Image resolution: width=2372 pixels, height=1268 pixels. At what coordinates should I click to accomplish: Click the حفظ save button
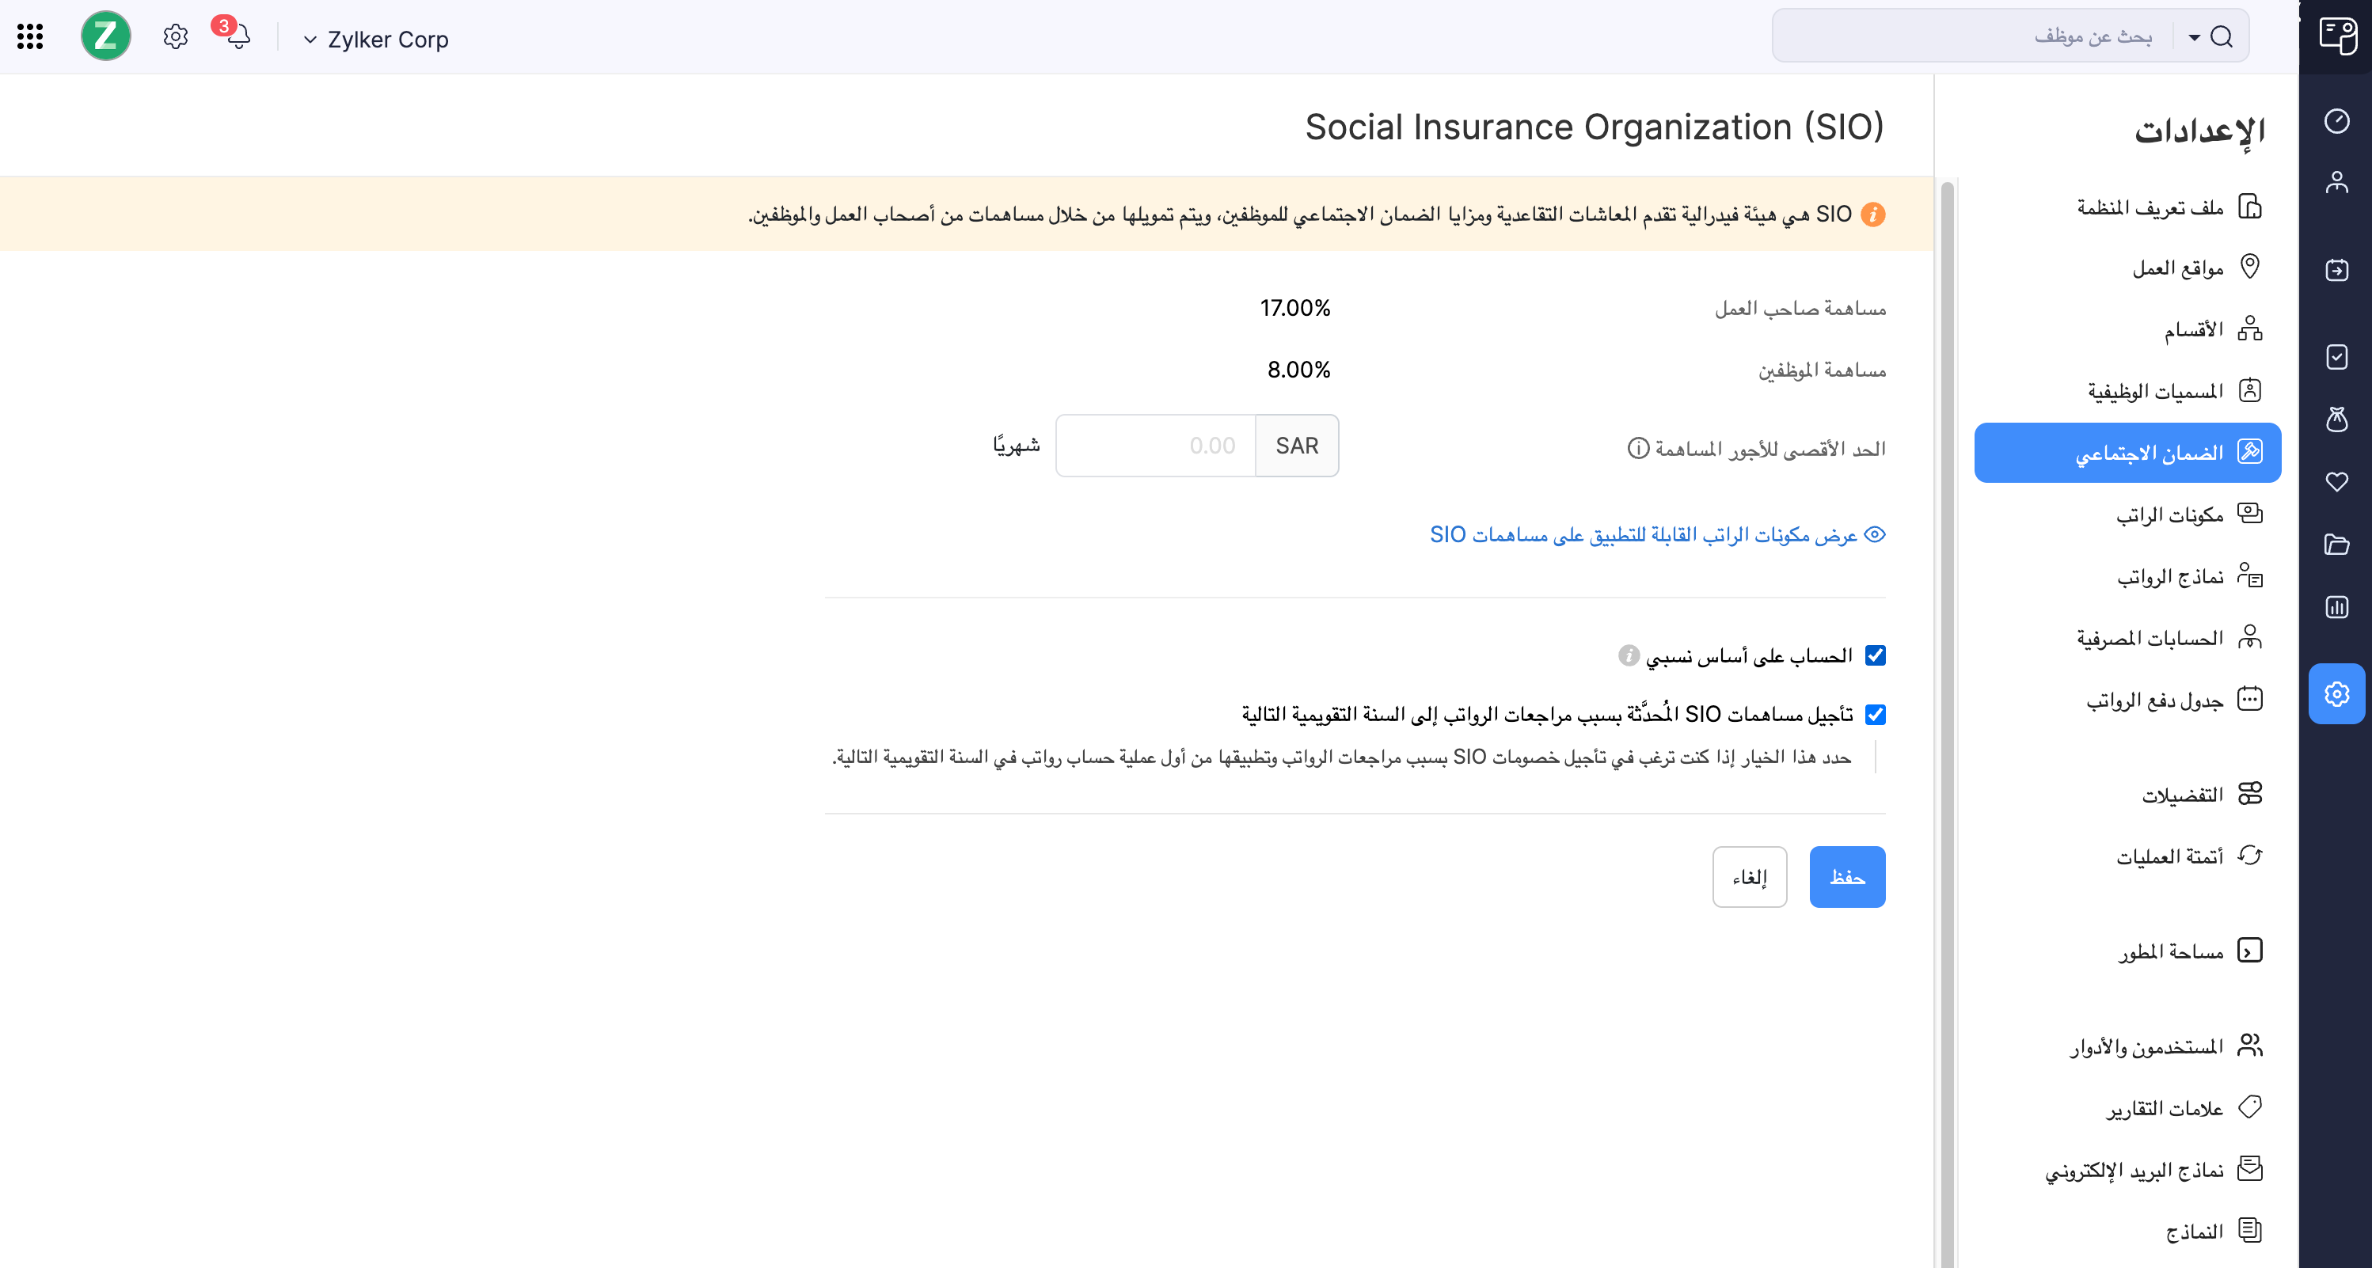tap(1847, 875)
